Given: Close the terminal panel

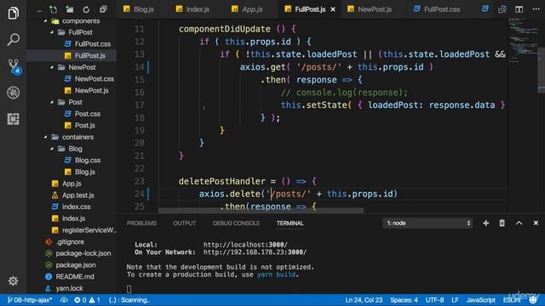Looking at the screenshot, I should coord(536,223).
